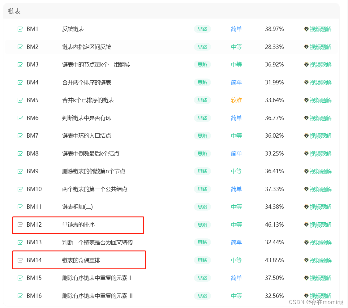Click the video badge icon in BM5 row
348x308 pixels.
coord(306,100)
